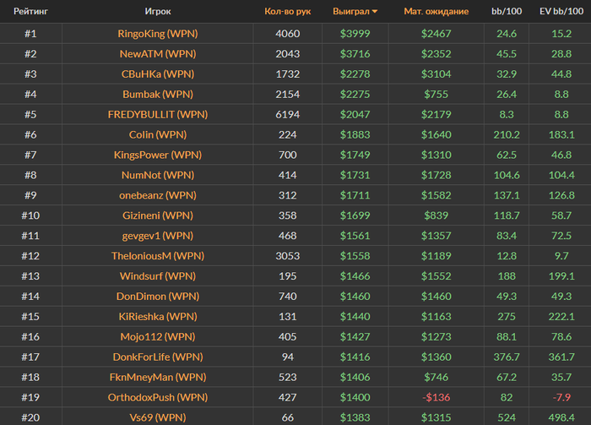Select hands count 3053

click(x=288, y=256)
